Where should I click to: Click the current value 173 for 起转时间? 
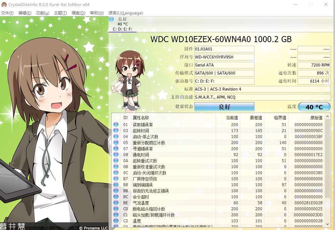(234, 130)
